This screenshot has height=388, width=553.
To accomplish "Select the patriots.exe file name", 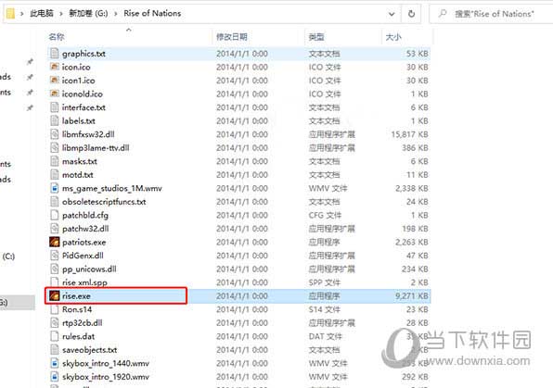I will [x=84, y=242].
